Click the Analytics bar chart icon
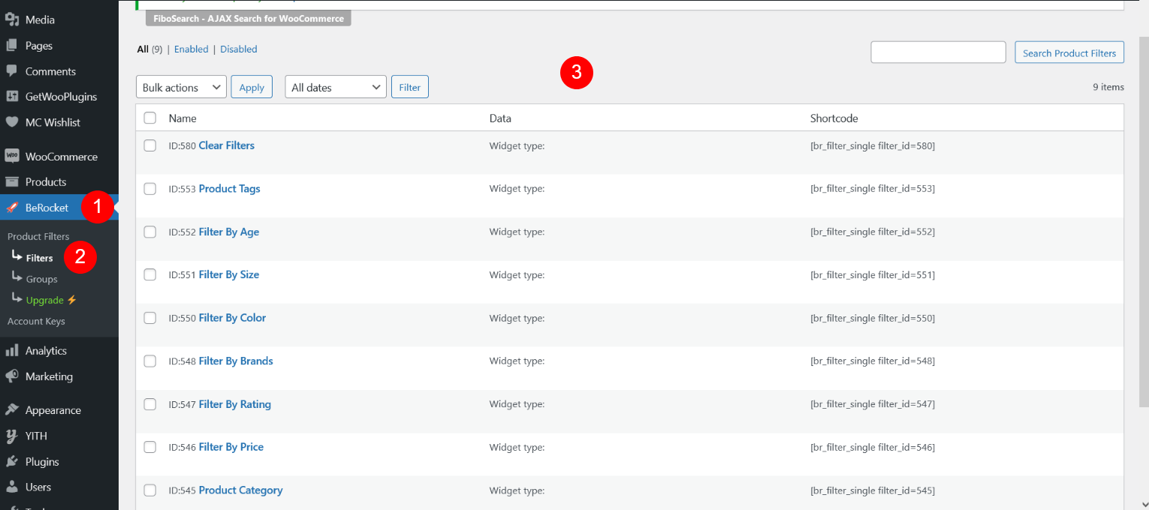1149x510 pixels. click(12, 351)
